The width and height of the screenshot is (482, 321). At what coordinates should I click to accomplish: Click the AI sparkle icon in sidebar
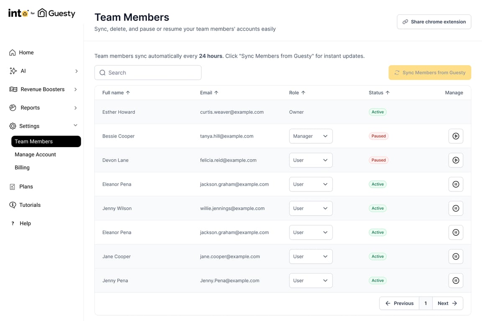click(13, 71)
